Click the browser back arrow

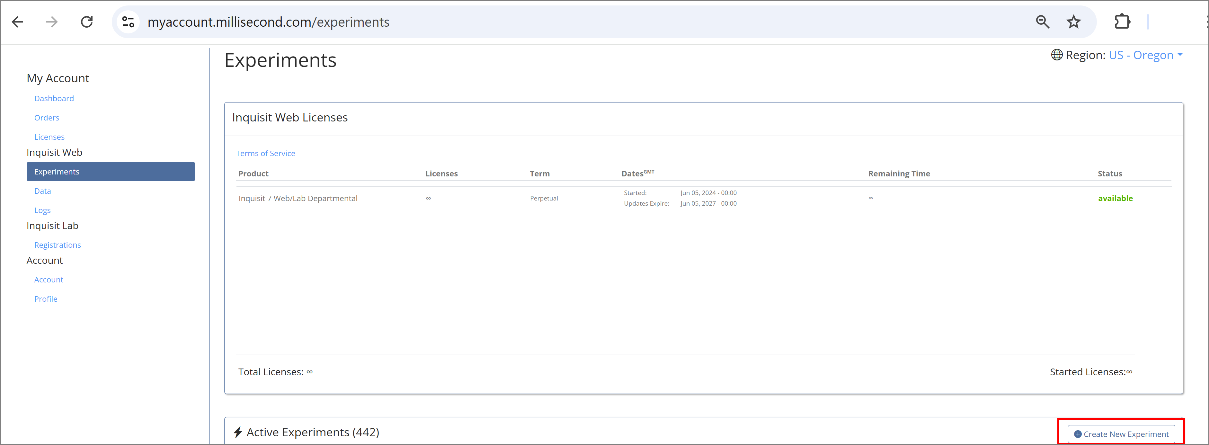tap(18, 22)
